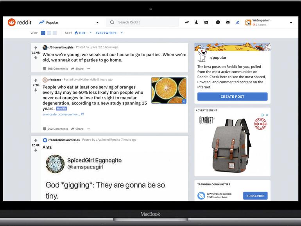Downvote the Showerthoughts post
The width and height of the screenshot is (301, 226).
coord(36,57)
